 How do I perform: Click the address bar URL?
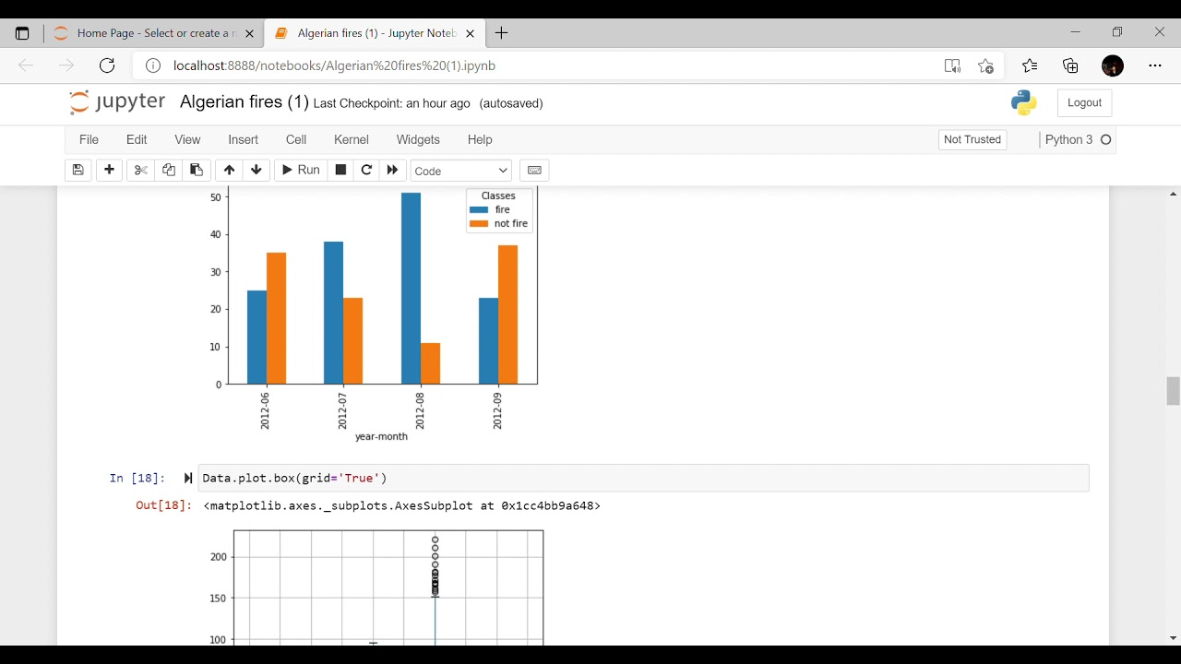(335, 65)
